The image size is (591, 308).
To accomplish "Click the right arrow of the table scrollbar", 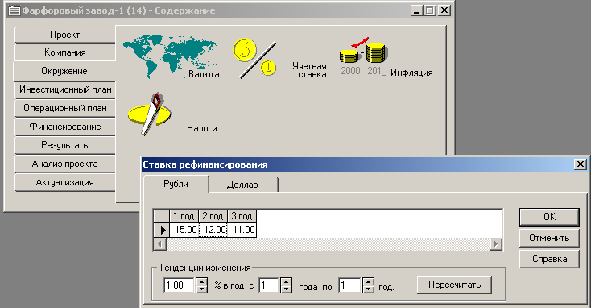I will pos(496,244).
